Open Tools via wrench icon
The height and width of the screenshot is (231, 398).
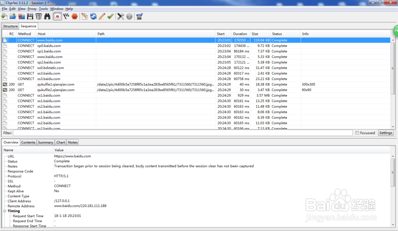point(121,16)
